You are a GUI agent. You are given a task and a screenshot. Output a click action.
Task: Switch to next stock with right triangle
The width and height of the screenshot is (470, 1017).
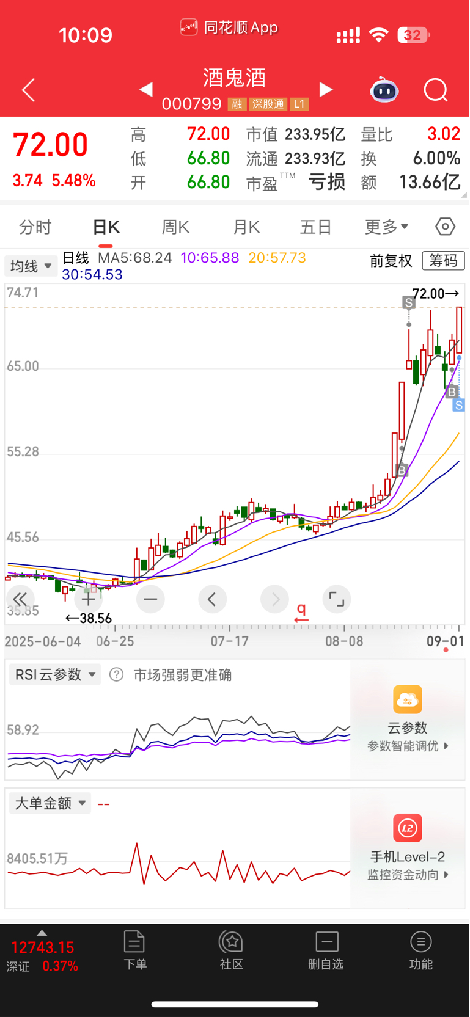pos(326,90)
